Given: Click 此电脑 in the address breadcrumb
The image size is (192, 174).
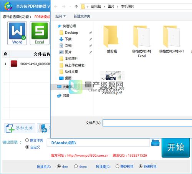Looking at the screenshot, I should (96, 7).
